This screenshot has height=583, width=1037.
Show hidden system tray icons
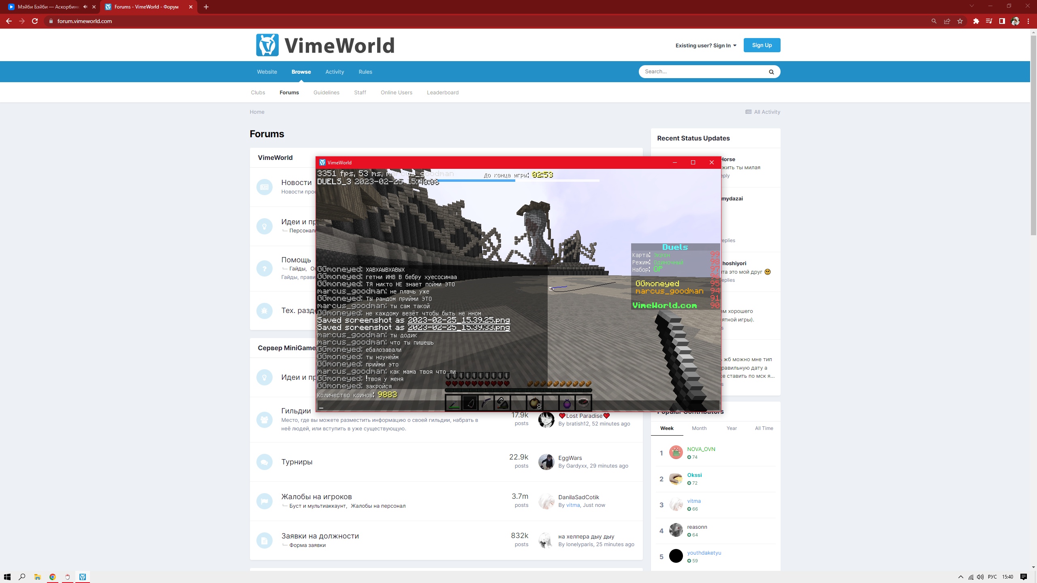pyautogui.click(x=960, y=577)
